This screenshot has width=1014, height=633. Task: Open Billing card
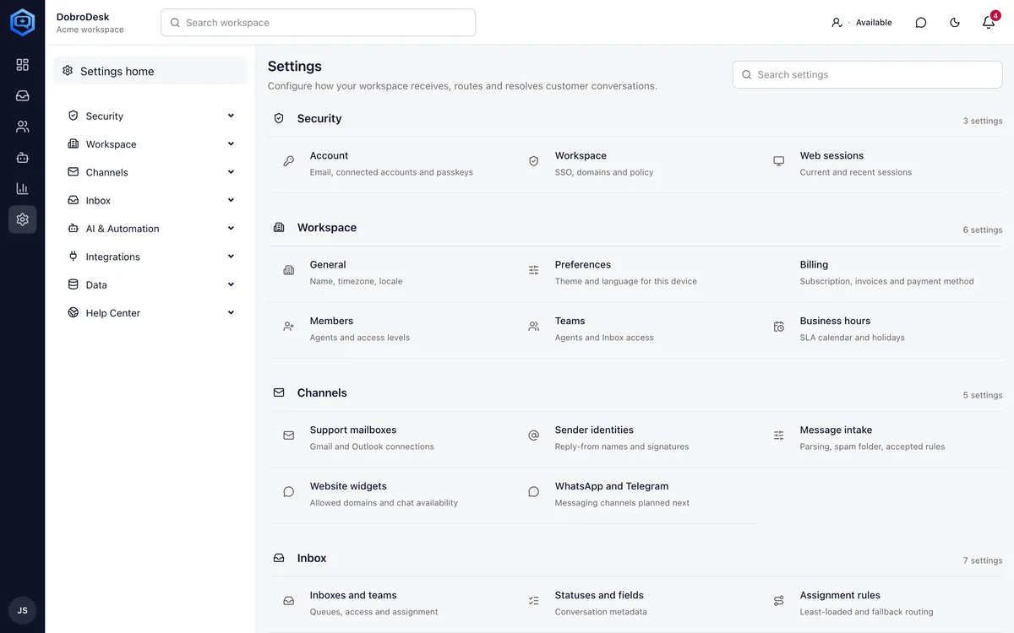coord(880,273)
